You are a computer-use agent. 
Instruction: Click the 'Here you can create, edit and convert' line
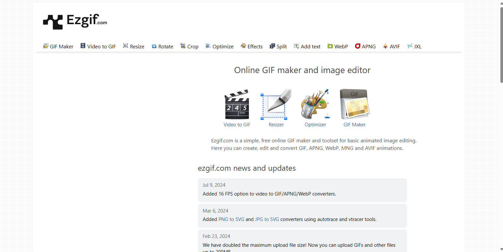pyautogui.click(x=307, y=148)
